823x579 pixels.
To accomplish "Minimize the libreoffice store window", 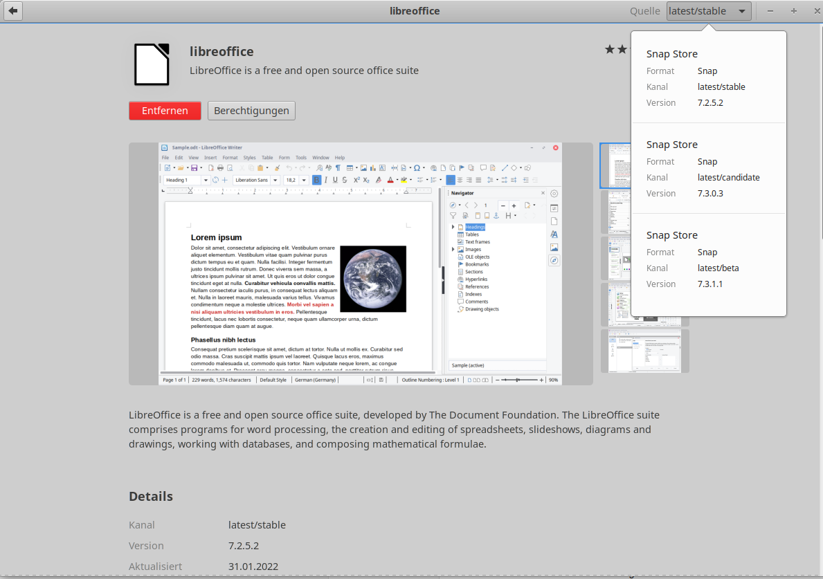I will pyautogui.click(x=770, y=11).
